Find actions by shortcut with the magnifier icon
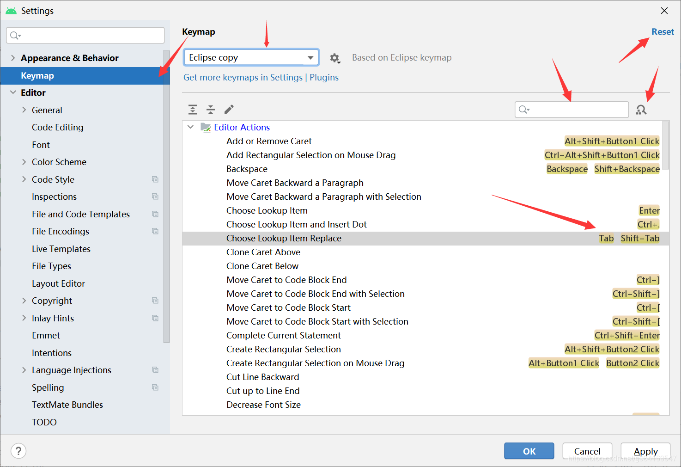The height and width of the screenshot is (467, 681). click(x=641, y=110)
